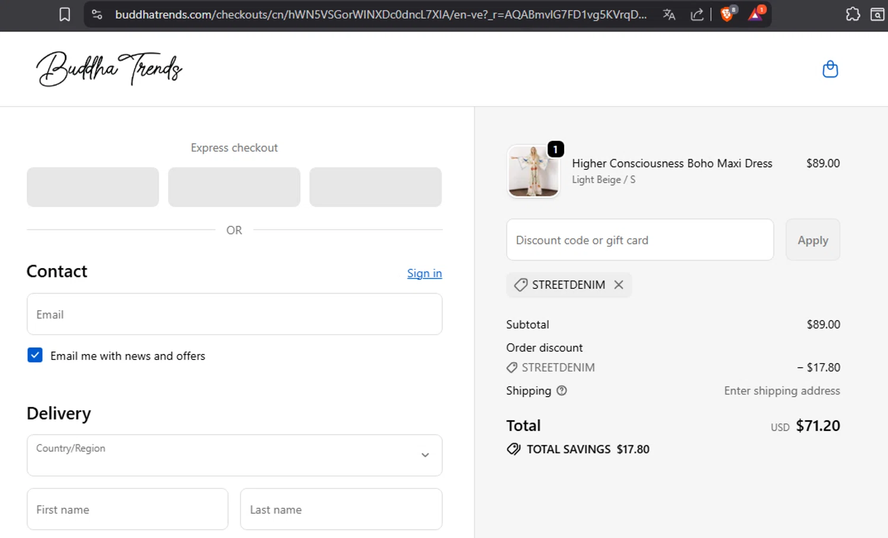Click the Delivery section heading
This screenshot has width=888, height=538.
click(59, 413)
